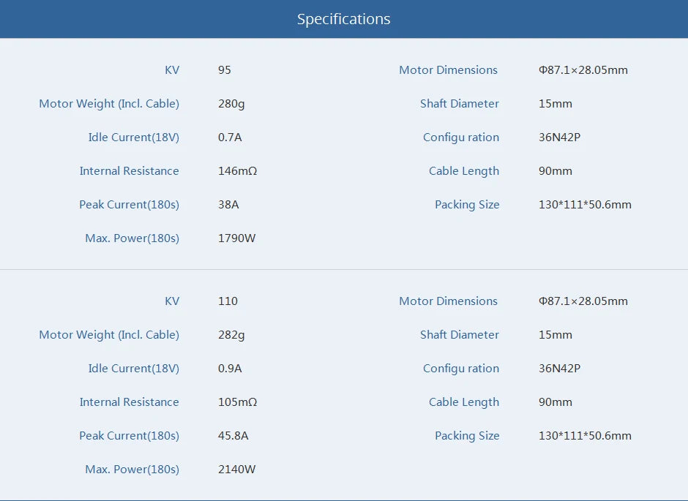Viewport: 688px width, 501px height.
Task: Select the Configu ration label
Action: (x=461, y=138)
